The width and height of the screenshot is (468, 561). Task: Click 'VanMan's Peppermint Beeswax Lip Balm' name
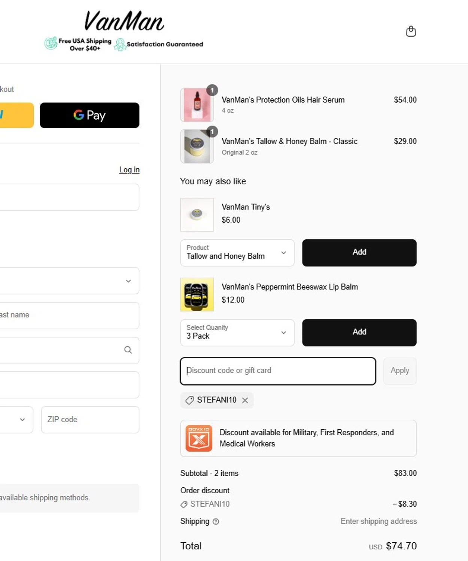click(290, 287)
